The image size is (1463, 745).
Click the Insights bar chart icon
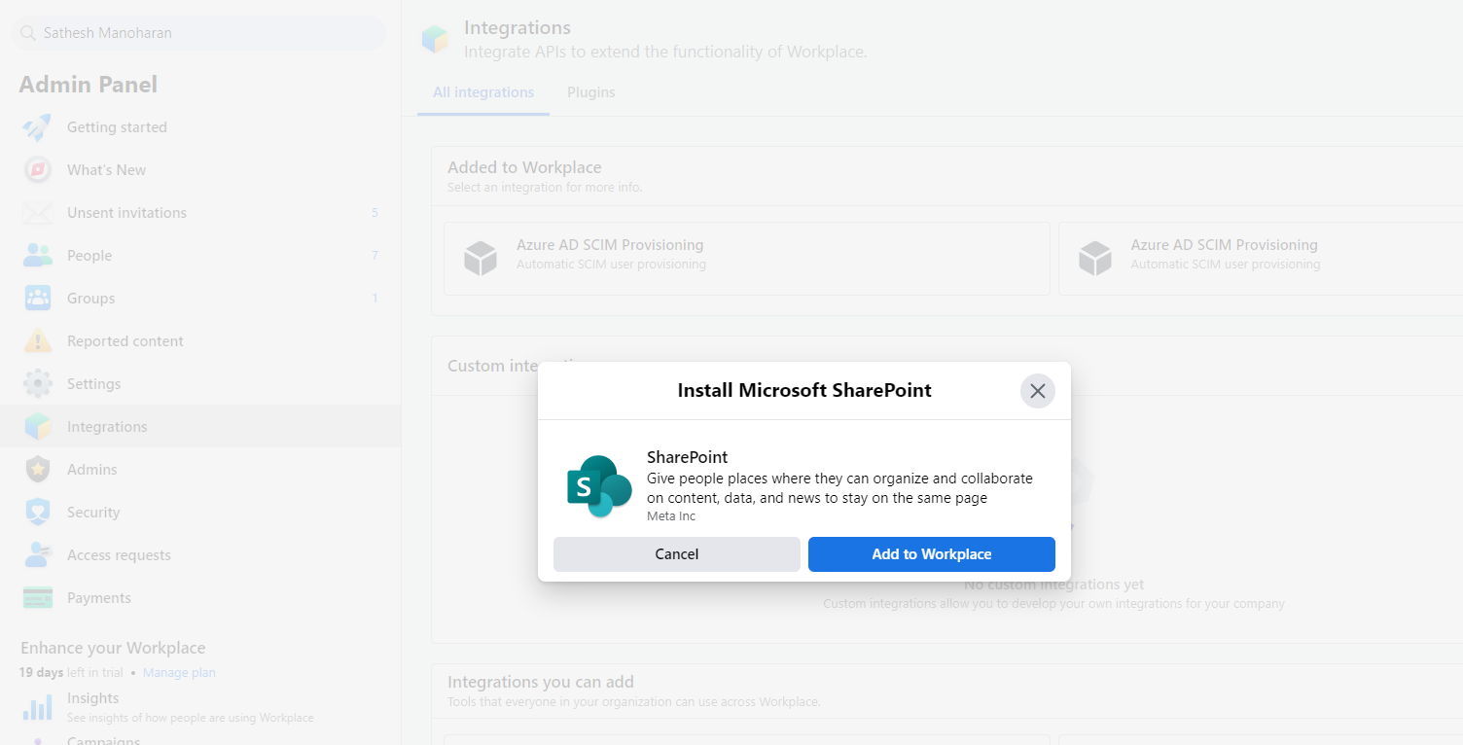37,707
